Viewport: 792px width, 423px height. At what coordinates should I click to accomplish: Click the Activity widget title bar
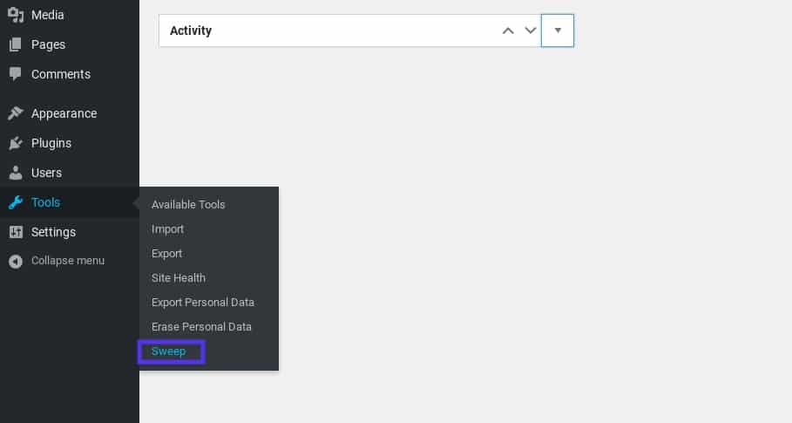(322, 31)
